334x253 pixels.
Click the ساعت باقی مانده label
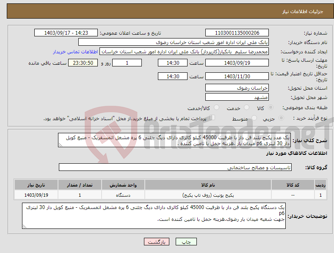click(x=47, y=63)
